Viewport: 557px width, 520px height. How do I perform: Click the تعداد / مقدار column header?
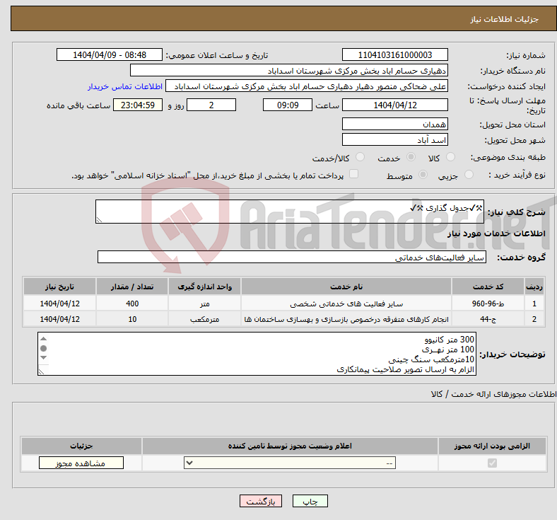(x=132, y=287)
